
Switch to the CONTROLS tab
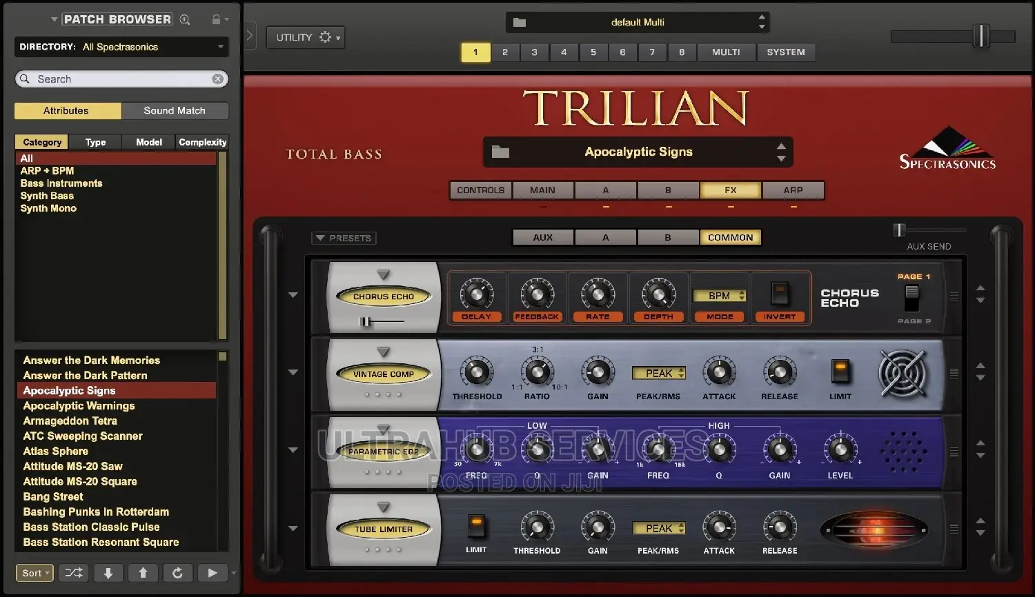(481, 190)
